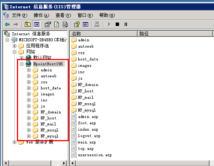
Task: Click the Refresh toolbar icon
Action: [x=57, y=24]
